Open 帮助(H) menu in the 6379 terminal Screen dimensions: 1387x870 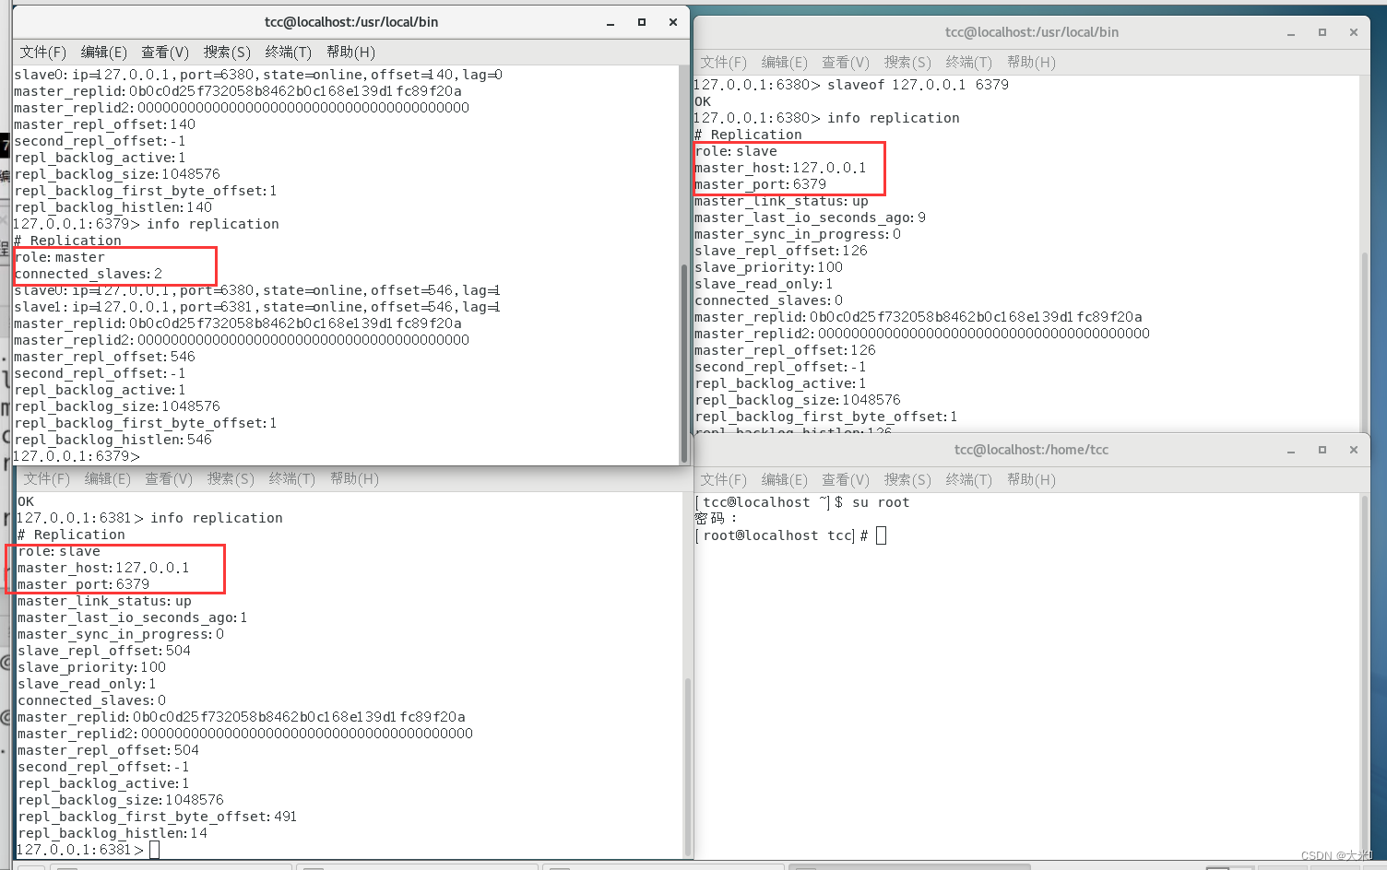(x=350, y=52)
